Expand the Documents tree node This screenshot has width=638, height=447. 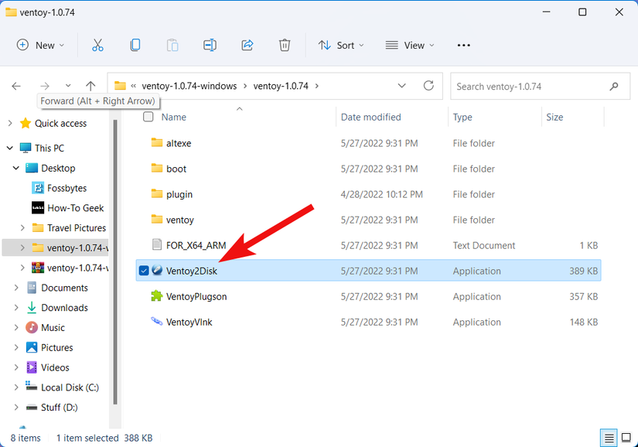click(x=16, y=288)
